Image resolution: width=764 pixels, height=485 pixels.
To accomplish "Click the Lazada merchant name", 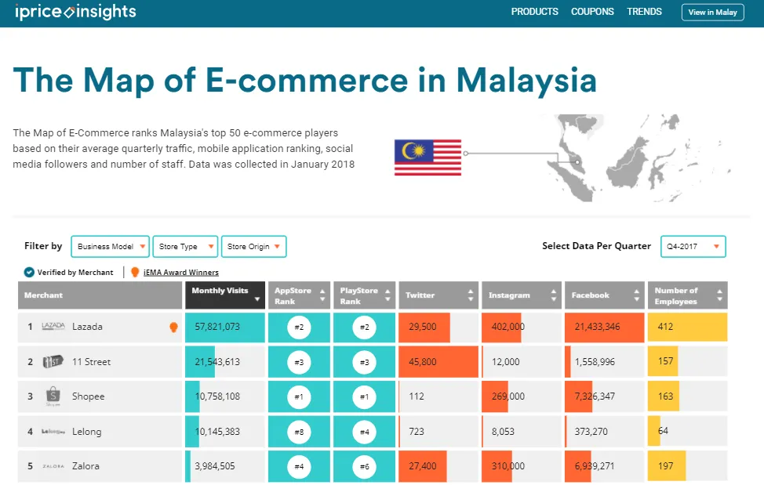I will (x=87, y=327).
